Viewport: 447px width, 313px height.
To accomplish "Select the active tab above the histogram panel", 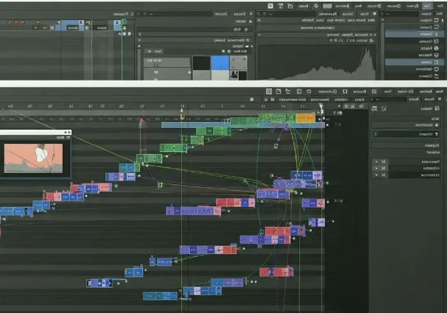I will 328,13.
